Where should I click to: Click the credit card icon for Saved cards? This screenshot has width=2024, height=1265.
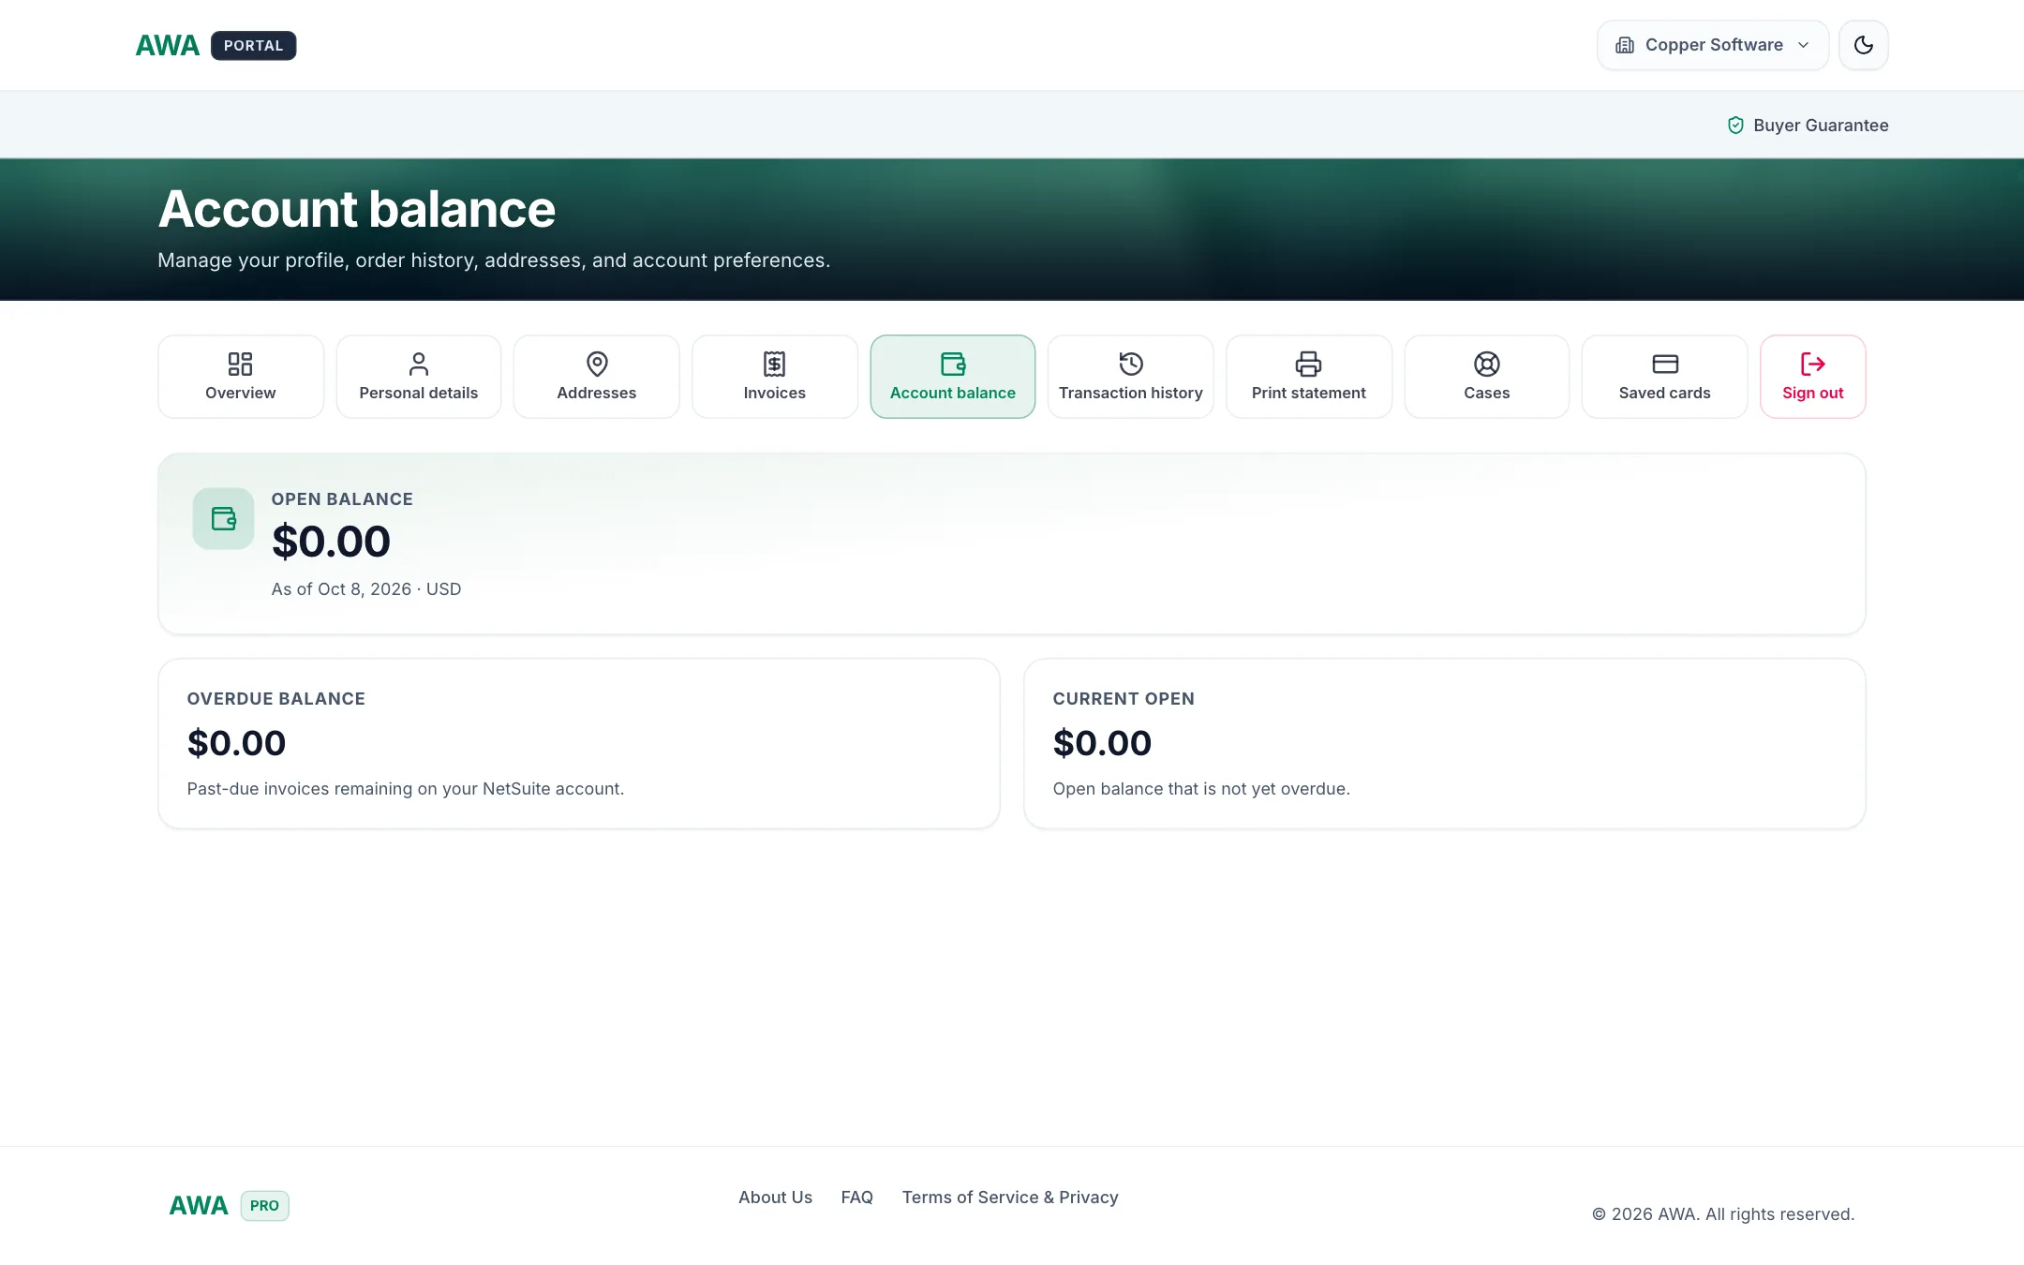[1665, 364]
